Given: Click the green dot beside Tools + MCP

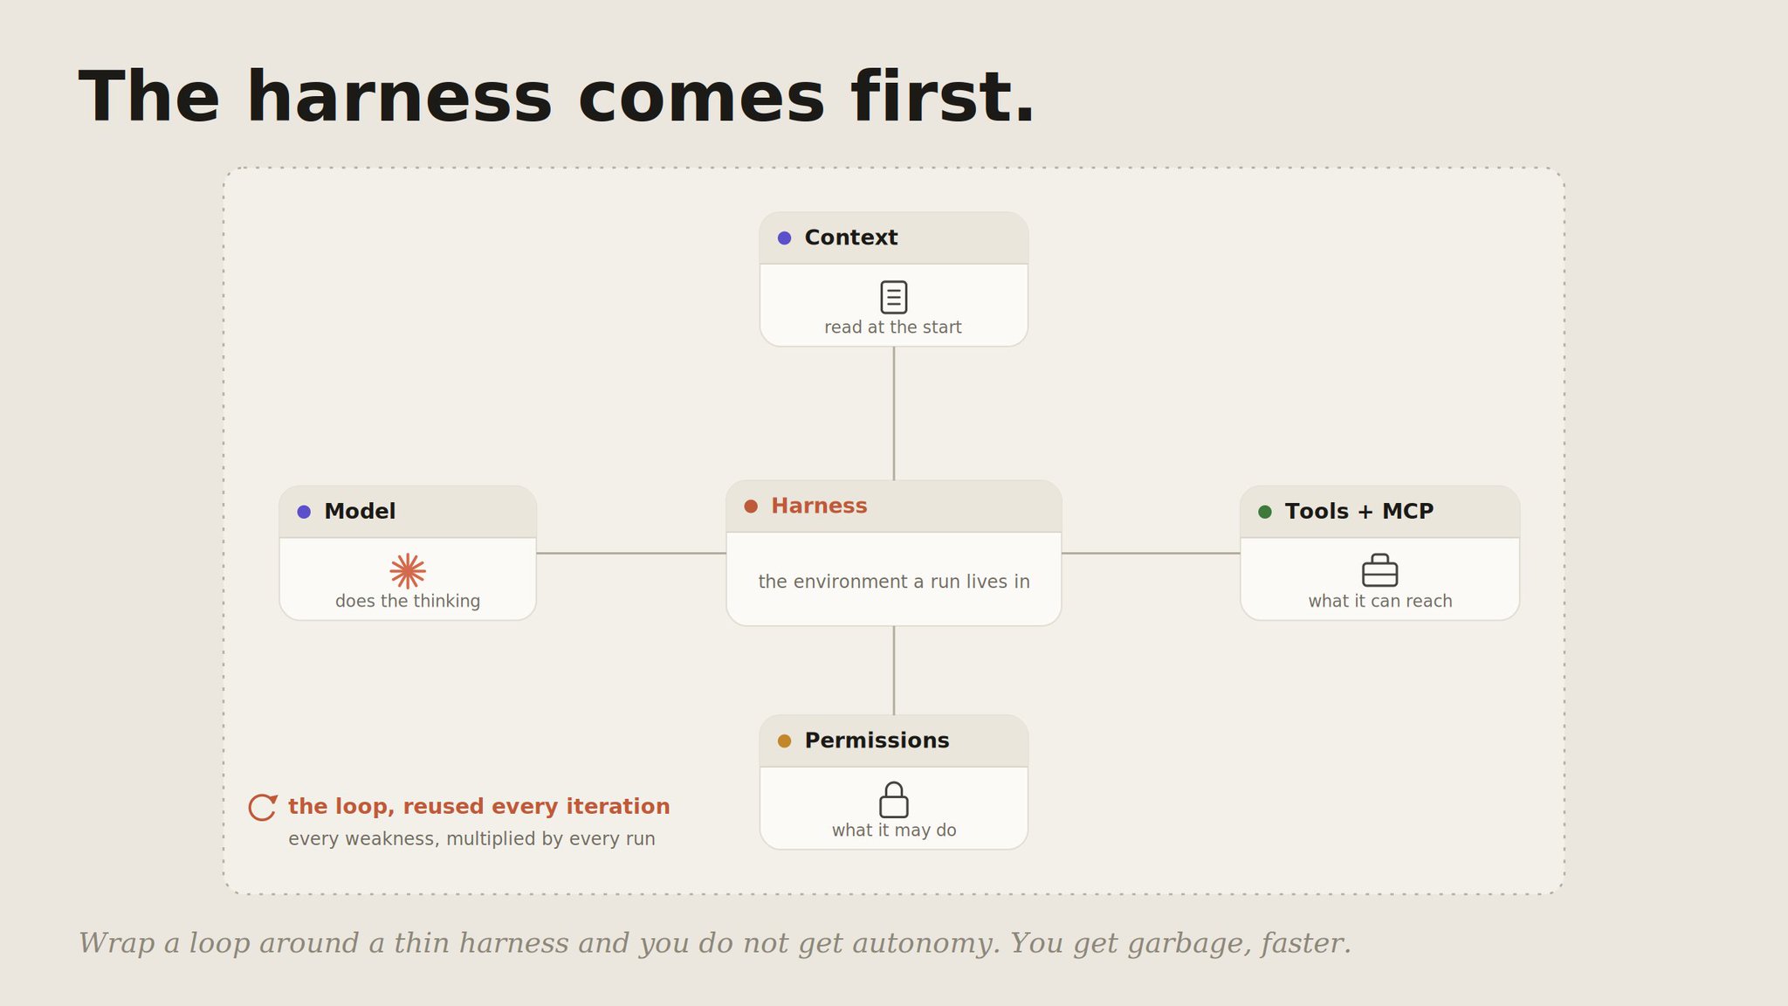Looking at the screenshot, I should coord(1264,512).
